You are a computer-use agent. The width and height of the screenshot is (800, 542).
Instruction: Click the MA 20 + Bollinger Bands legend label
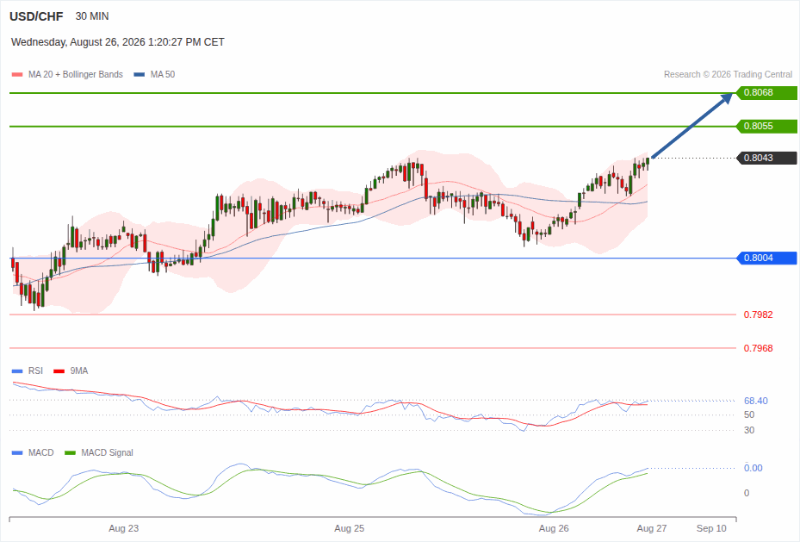(x=76, y=74)
